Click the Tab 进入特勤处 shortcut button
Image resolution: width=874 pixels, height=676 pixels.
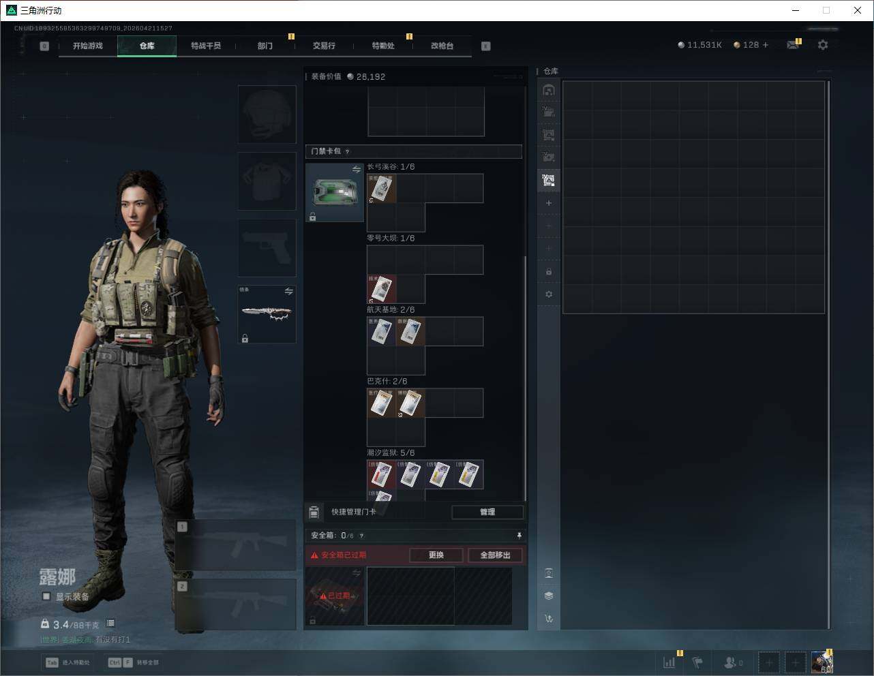click(68, 662)
